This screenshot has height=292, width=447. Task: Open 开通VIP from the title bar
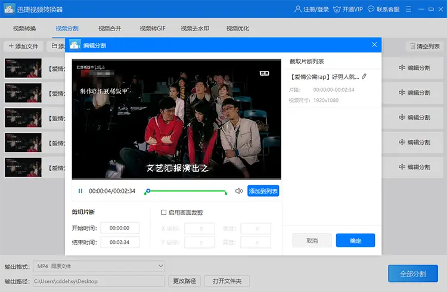tap(348, 9)
